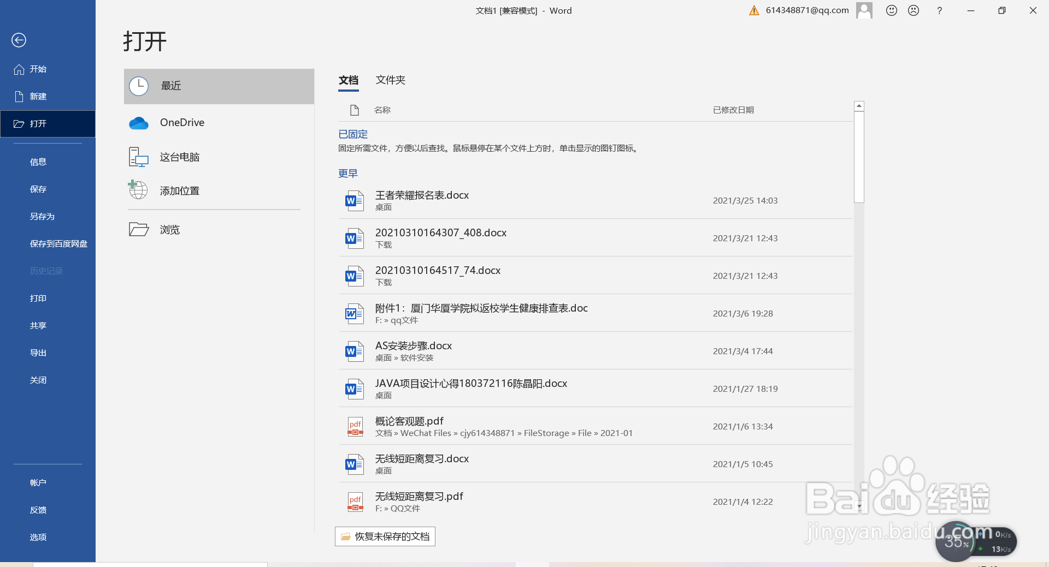Open the 浏览 (Browse) folder icon

point(139,229)
